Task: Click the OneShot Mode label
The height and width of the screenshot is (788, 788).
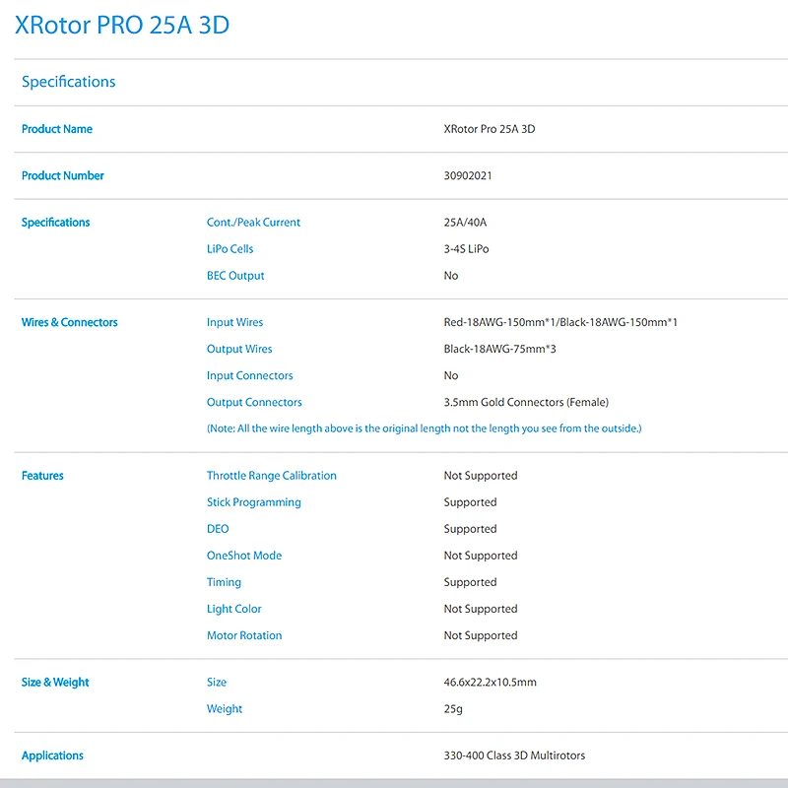Action: click(244, 556)
